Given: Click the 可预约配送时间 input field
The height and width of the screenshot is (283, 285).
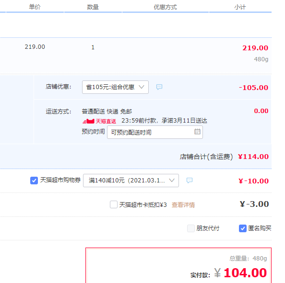Looking at the screenshot, I should coord(155,132).
